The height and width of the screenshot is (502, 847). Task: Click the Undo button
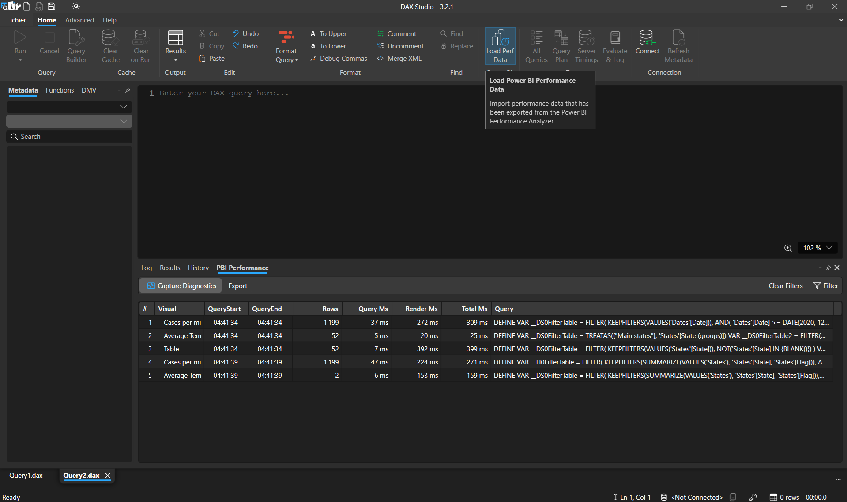245,33
